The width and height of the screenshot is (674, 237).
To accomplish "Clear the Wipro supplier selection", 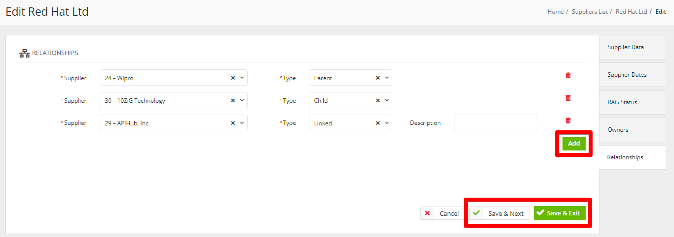I will 233,78.
